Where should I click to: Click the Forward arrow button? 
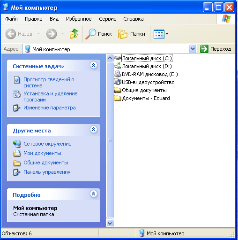pos(52,34)
